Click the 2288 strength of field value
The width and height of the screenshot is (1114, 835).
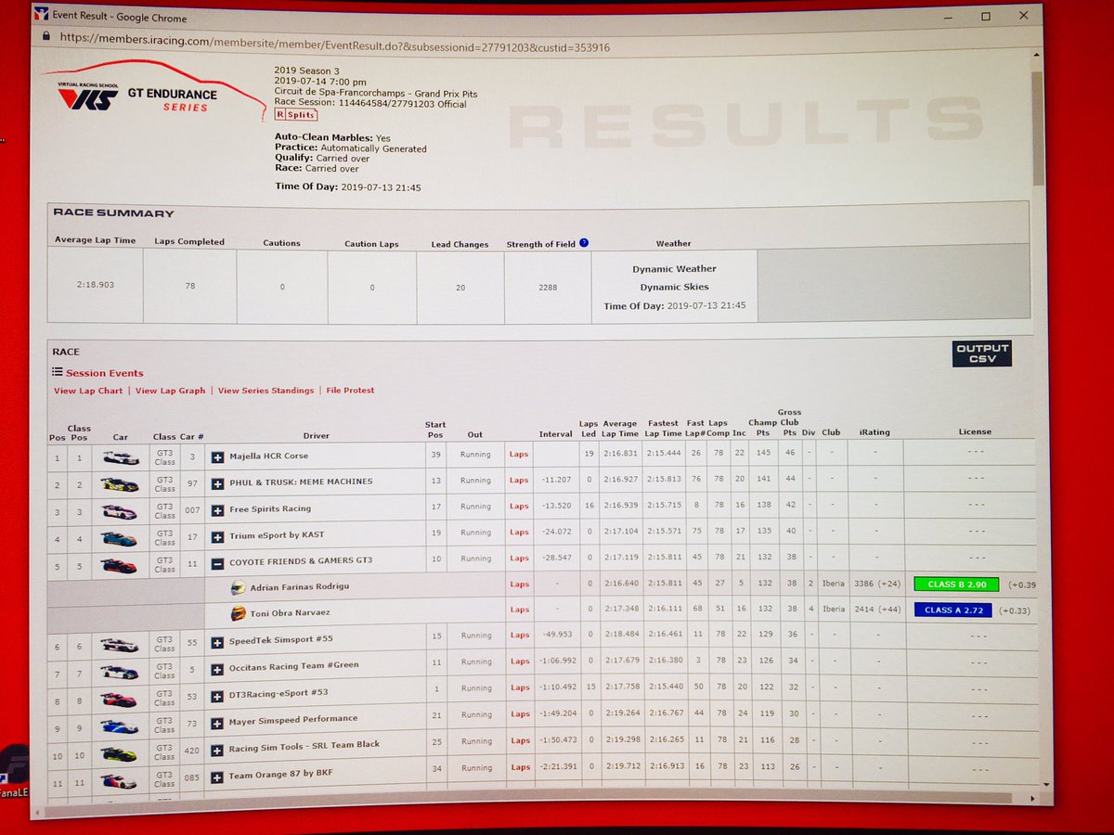tap(548, 288)
